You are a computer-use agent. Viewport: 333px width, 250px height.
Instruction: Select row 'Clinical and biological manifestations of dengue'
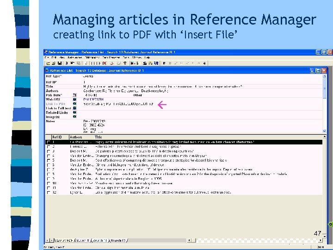(184, 165)
